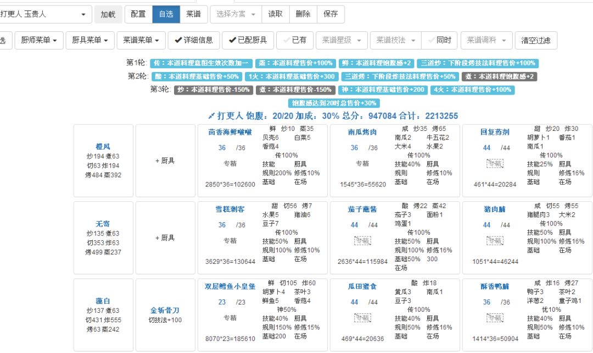Expand the 厨师菜单 dropdown
Viewport: 593px width, 353px height.
[x=39, y=40]
